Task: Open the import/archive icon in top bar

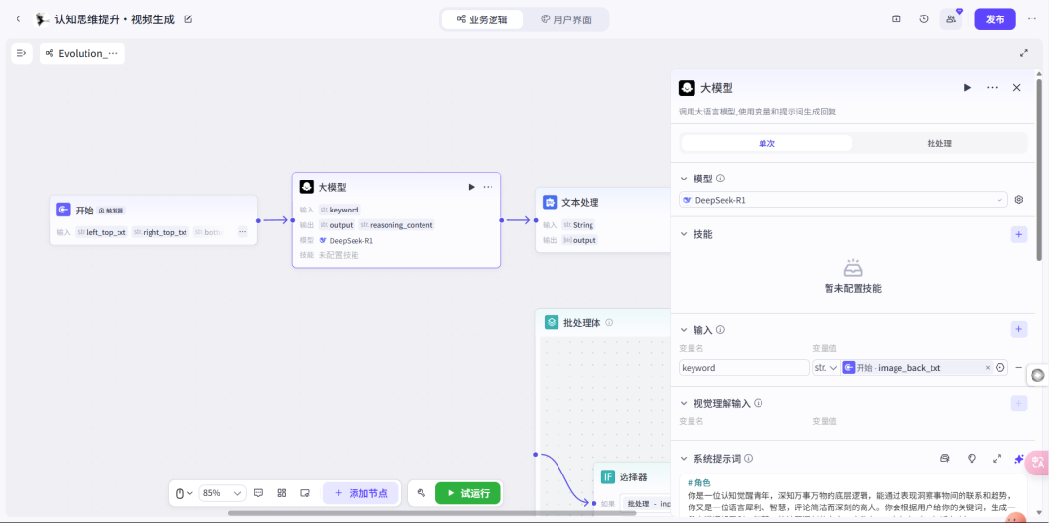Action: tap(896, 19)
